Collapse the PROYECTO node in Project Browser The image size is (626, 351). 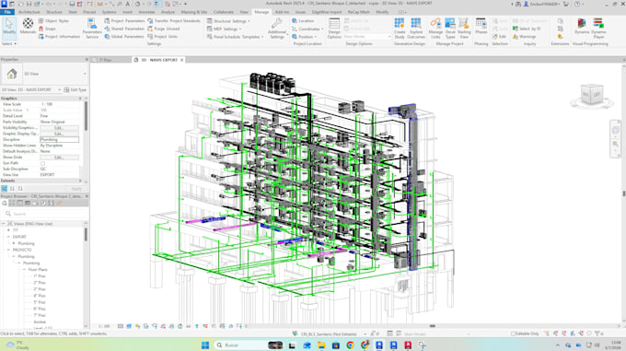pos(8,250)
